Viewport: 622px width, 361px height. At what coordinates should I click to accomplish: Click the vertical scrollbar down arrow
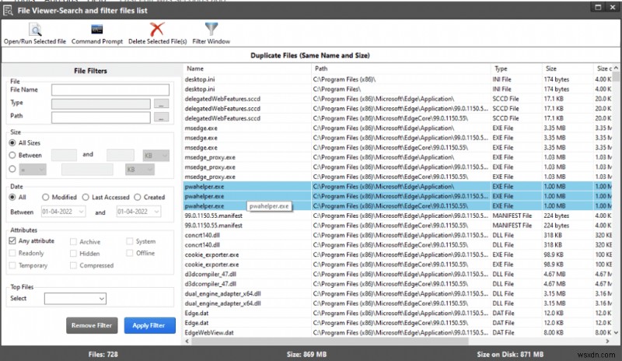click(x=616, y=333)
